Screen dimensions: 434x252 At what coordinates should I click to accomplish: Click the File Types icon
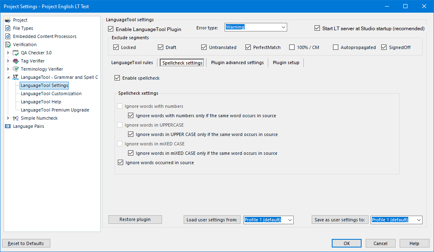pos(7,28)
